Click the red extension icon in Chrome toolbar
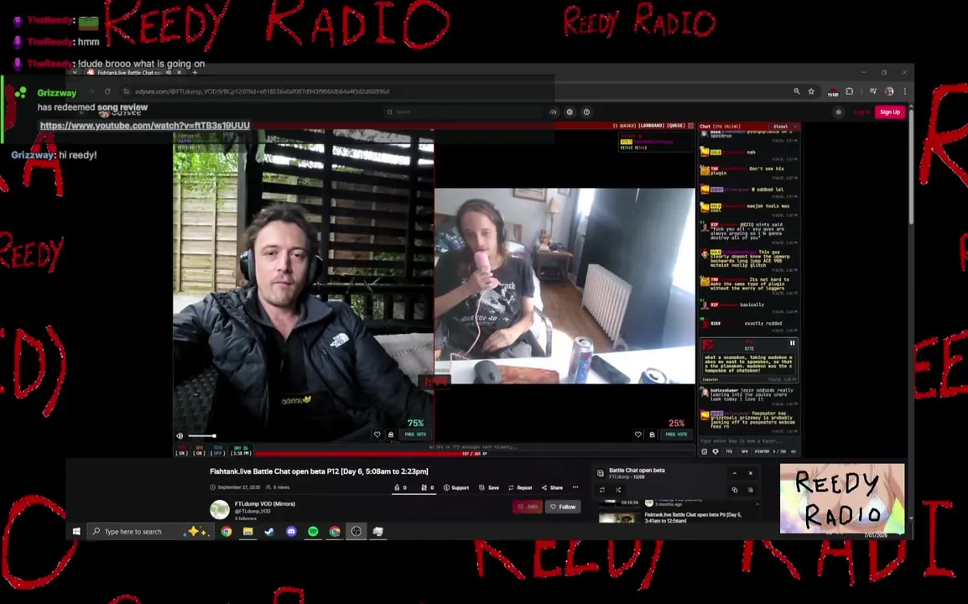This screenshot has height=604, width=968. click(833, 92)
